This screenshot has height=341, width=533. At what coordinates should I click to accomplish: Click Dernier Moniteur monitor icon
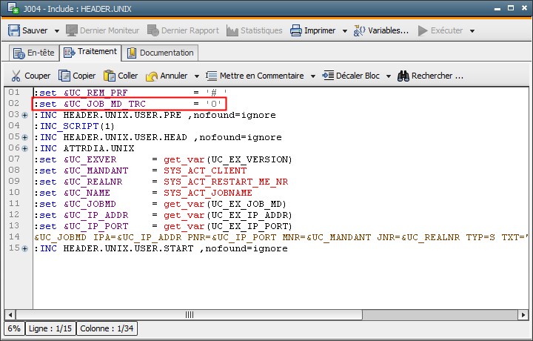pyautogui.click(x=72, y=30)
